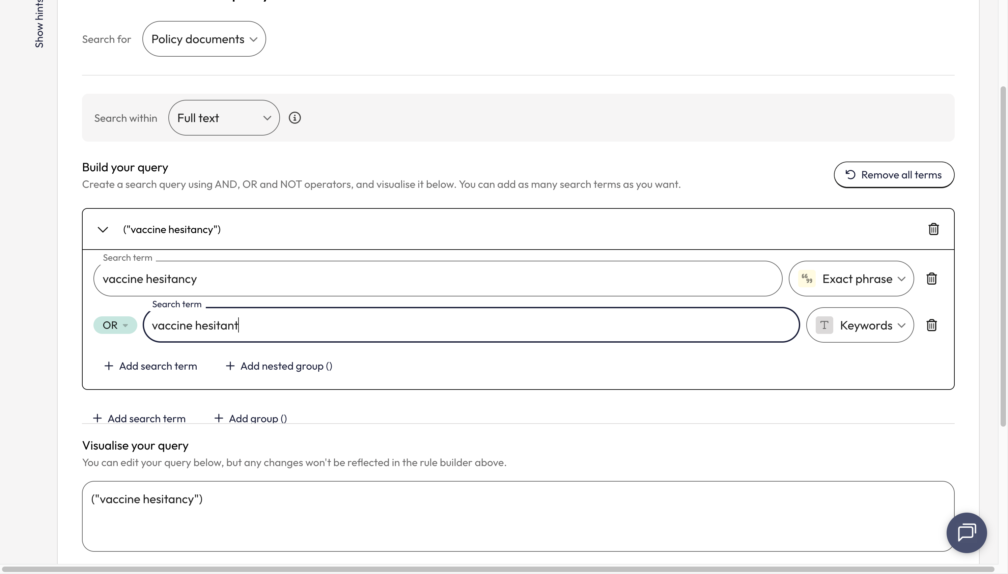Click the lower Add search term button

point(139,418)
